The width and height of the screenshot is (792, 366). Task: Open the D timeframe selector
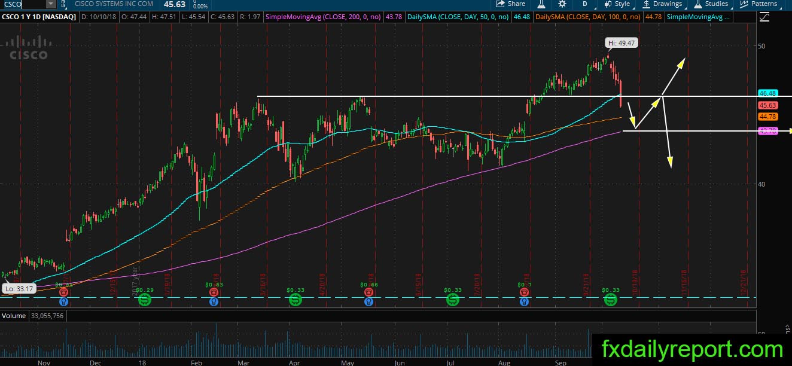click(584, 4)
